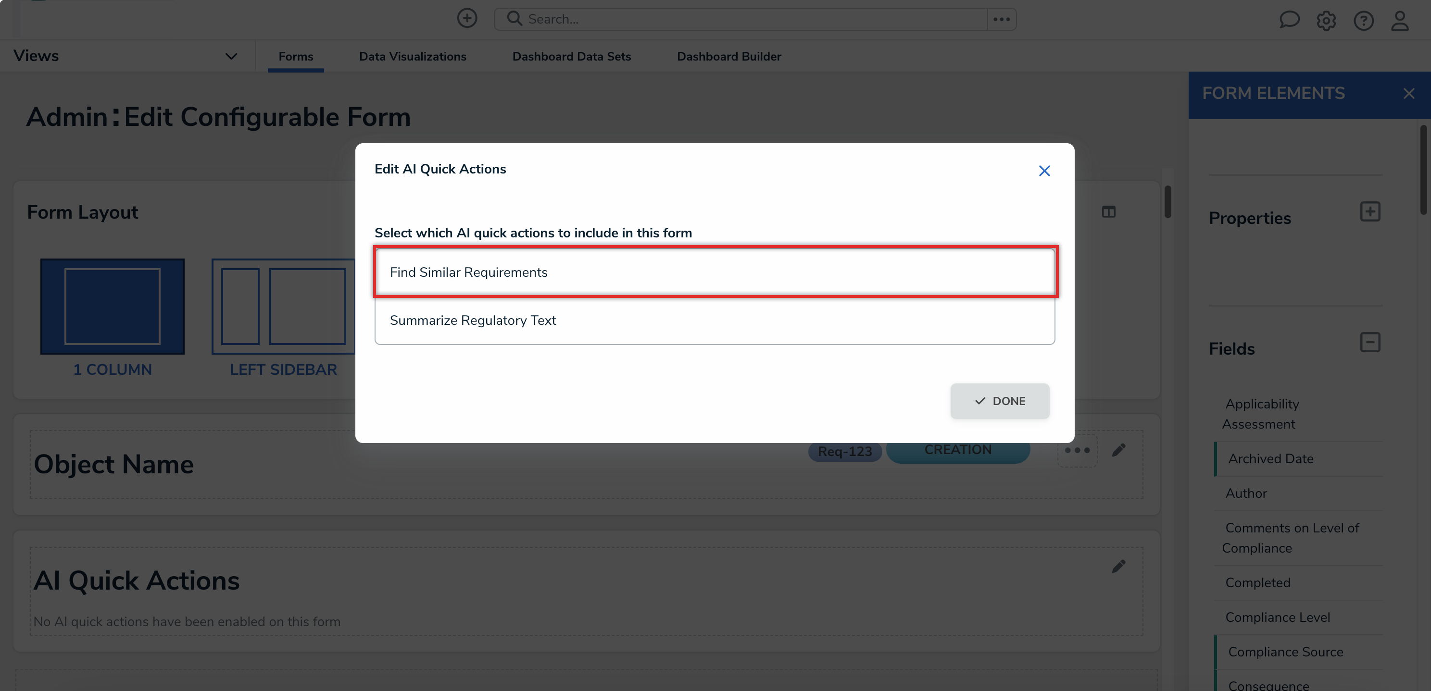1431x691 pixels.
Task: Click the column layout icon
Action: 1108,212
